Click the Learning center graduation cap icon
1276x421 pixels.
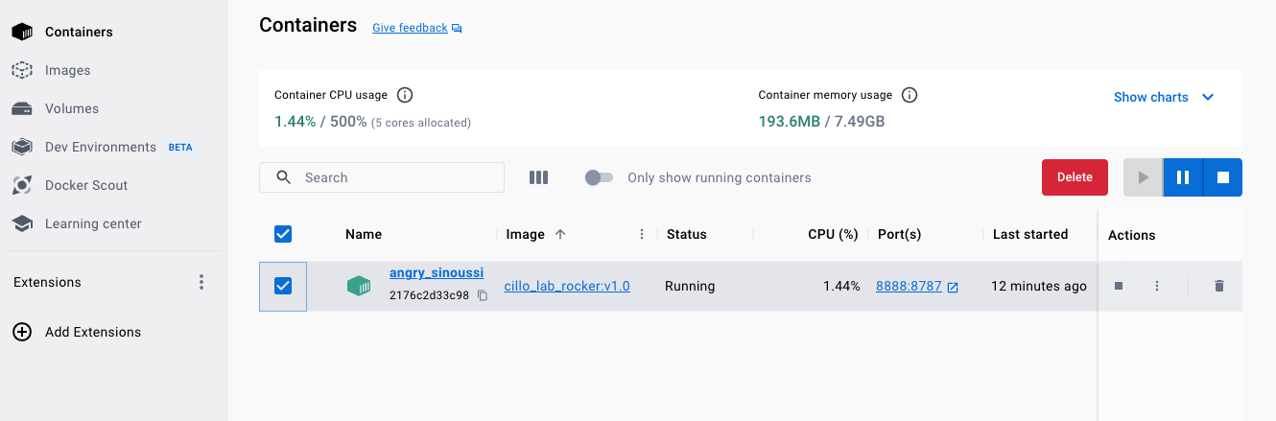click(x=22, y=223)
